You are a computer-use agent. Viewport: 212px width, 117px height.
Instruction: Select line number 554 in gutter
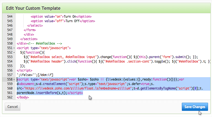(x=10, y=61)
